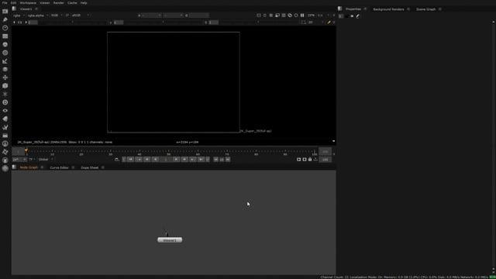Open the Channel nodes stacked-lines icon
The image size is (496, 279).
point(5,36)
